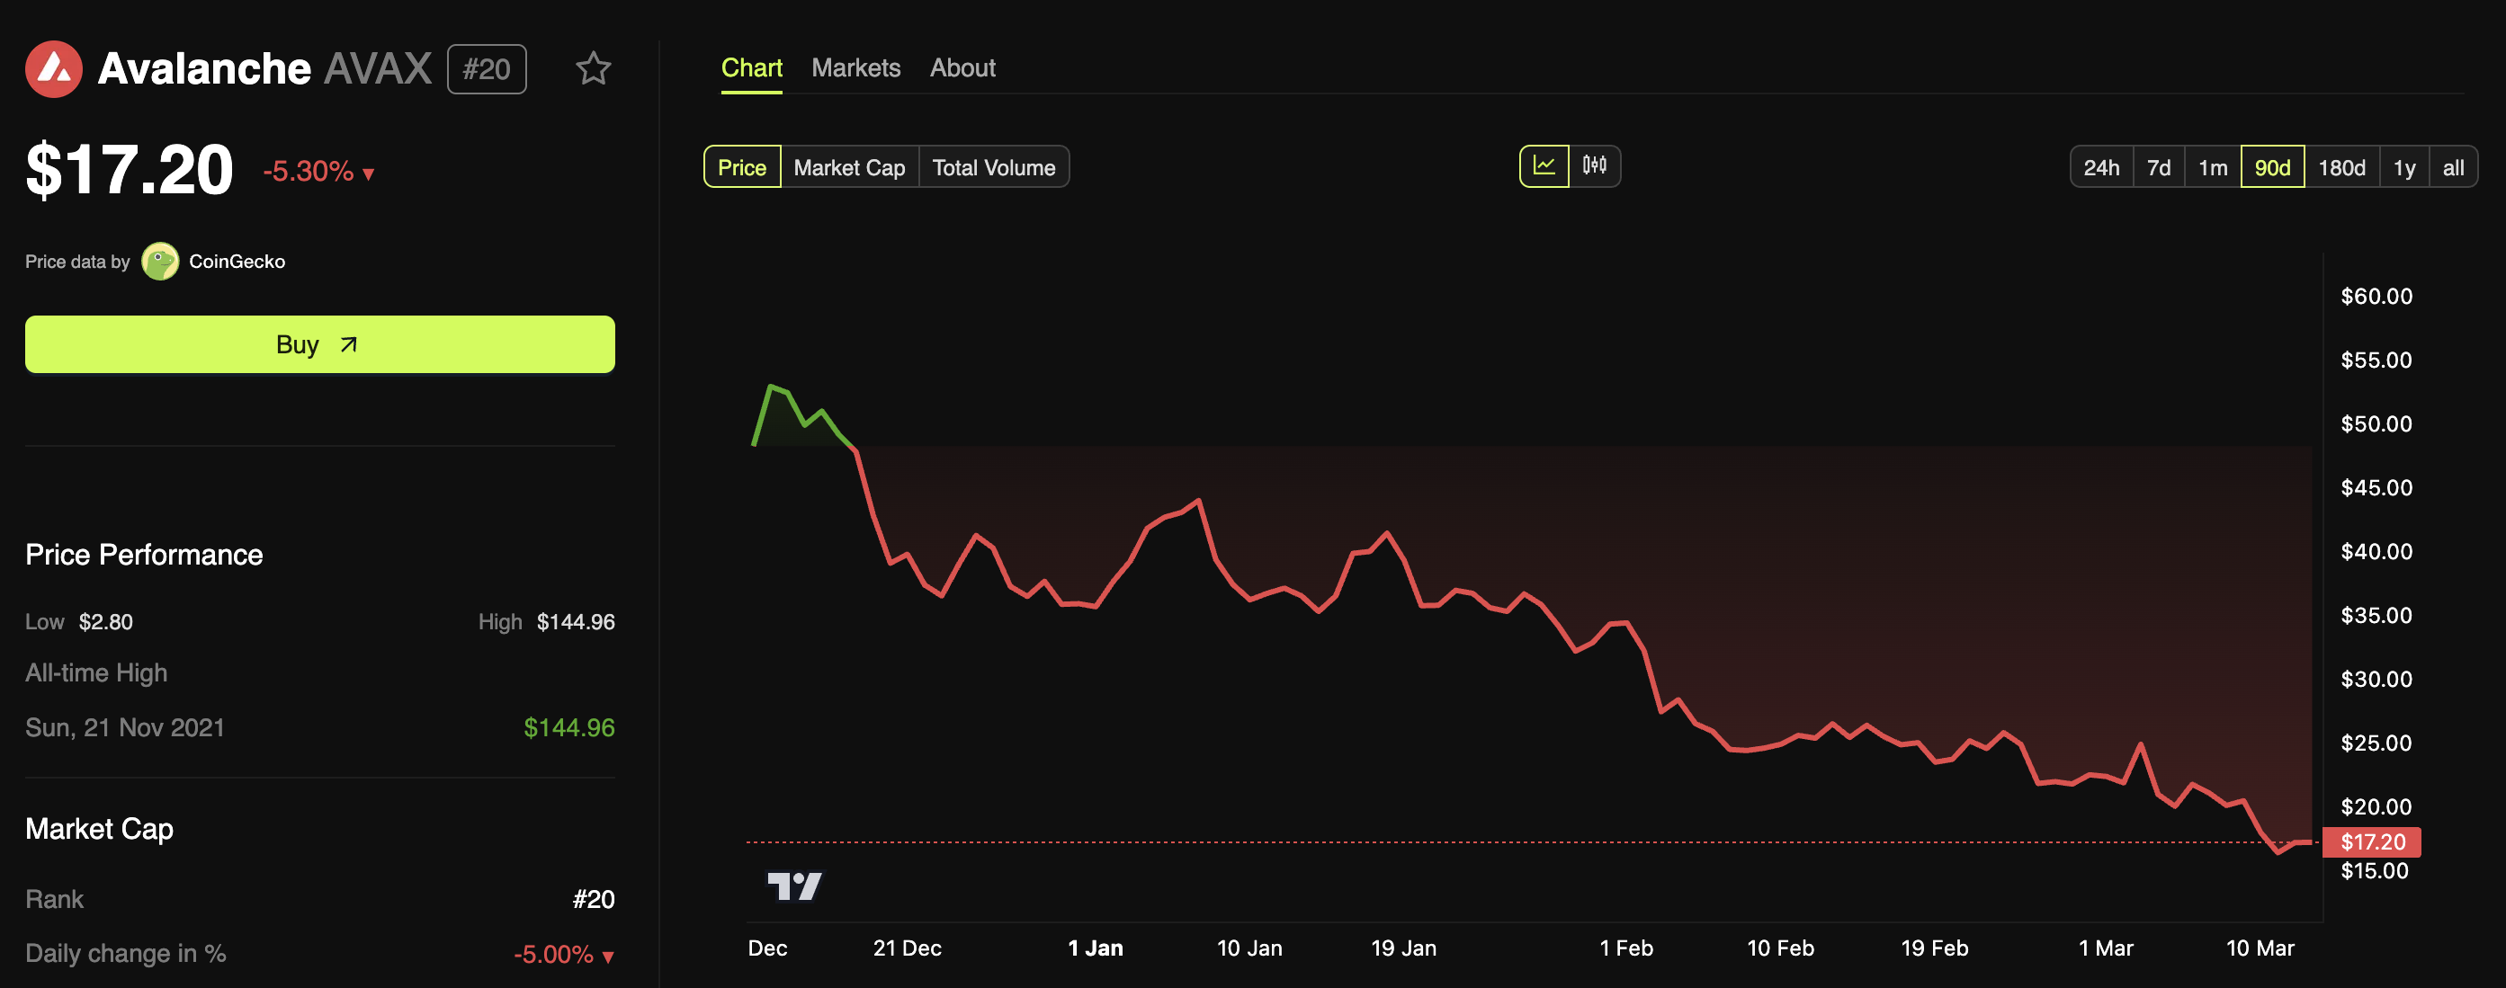Open the CoinGecko data source link
This screenshot has height=988, width=2506.
point(237,262)
